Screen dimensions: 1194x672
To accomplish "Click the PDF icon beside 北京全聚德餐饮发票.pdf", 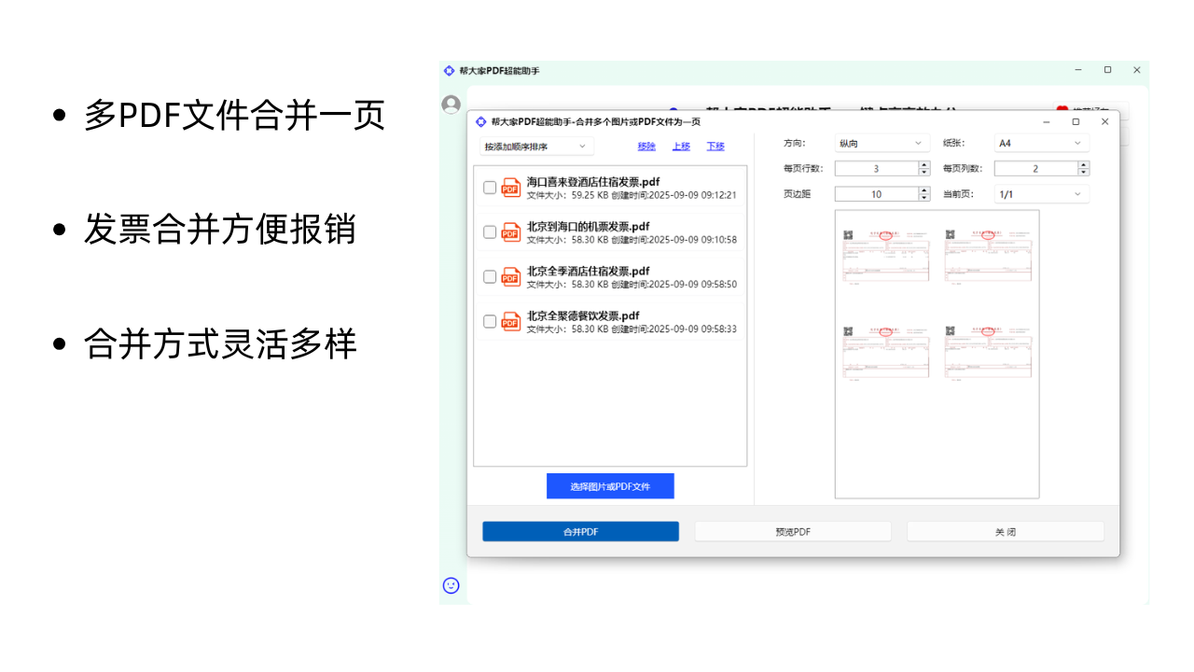I will tap(509, 320).
